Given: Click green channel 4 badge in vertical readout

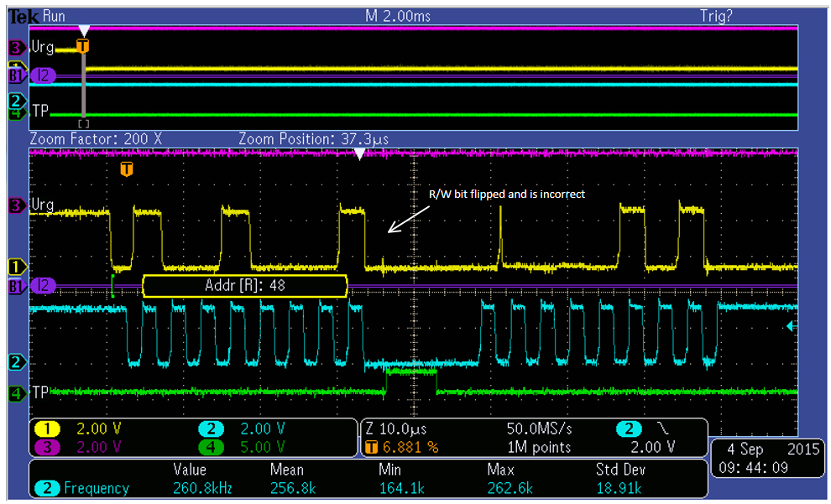Looking at the screenshot, I should click(x=211, y=447).
